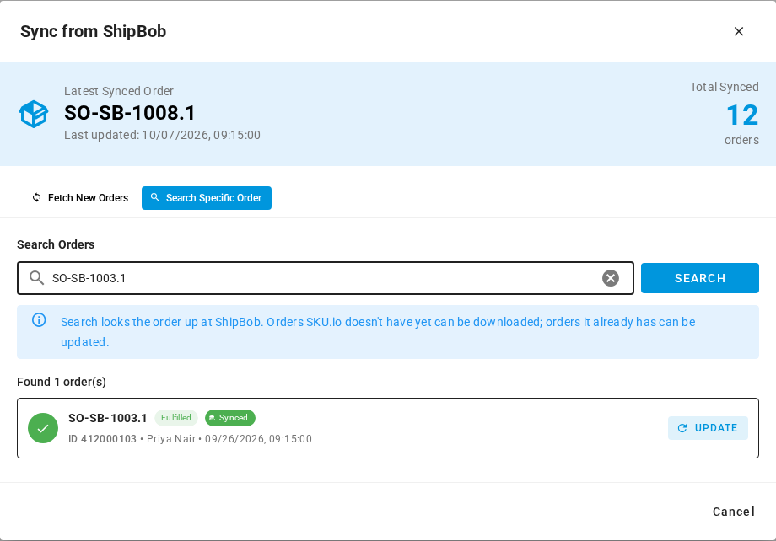The height and width of the screenshot is (541, 776).
Task: Click into the Search Orders input field
Action: (x=325, y=278)
